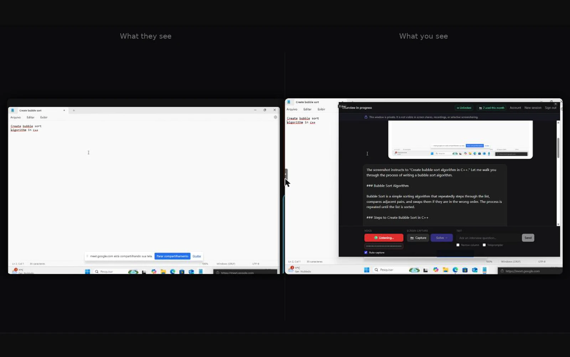
Task: Open Arquivo menu in the 'What you see' Notepad
Action: 292,109
